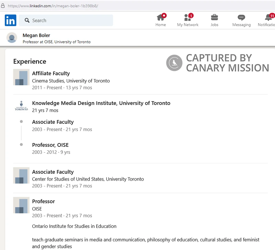
Task: Select the Jobs menu label
Action: [214, 25]
